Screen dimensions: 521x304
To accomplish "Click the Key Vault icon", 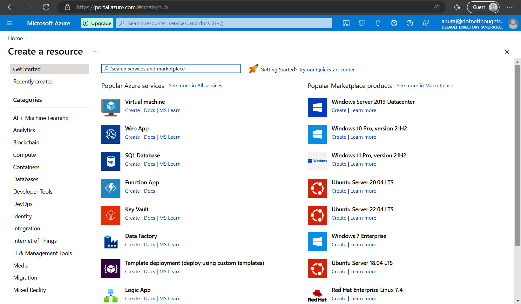I will click(x=111, y=215).
